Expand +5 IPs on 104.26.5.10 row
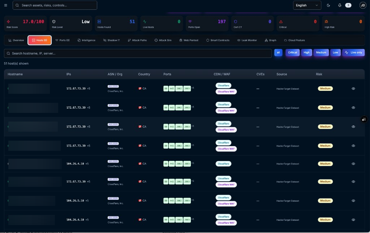Viewport: 370px width, 233px height. click(87, 201)
